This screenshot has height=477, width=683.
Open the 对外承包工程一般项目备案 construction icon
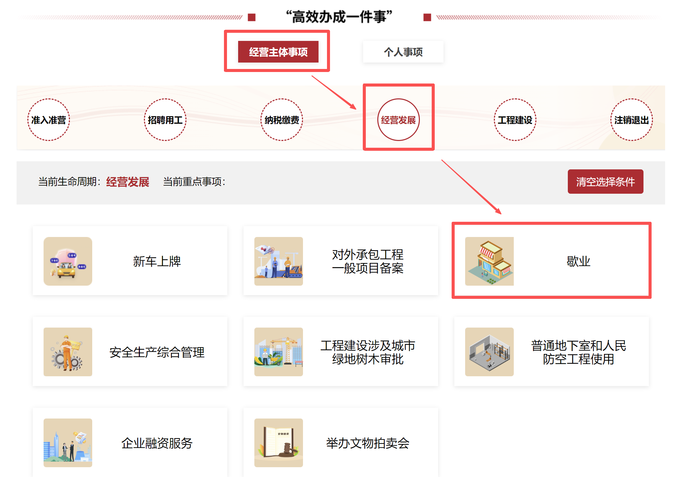[x=279, y=261]
